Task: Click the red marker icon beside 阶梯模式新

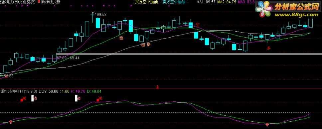Action: (39, 2)
